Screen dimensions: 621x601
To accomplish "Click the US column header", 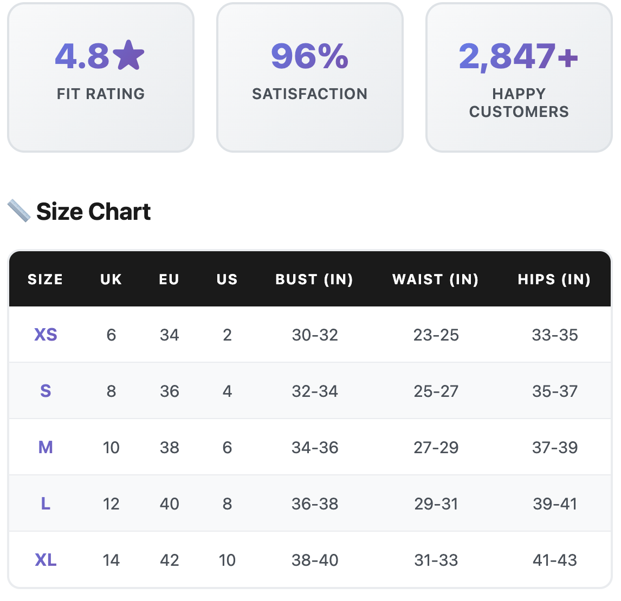I will tap(227, 279).
